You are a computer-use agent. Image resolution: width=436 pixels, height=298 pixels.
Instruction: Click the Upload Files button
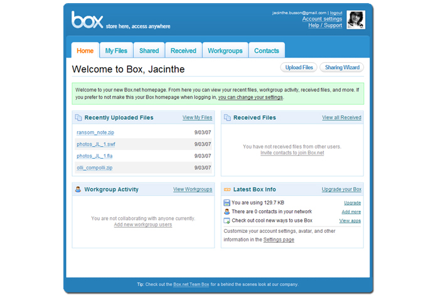pyautogui.click(x=299, y=68)
